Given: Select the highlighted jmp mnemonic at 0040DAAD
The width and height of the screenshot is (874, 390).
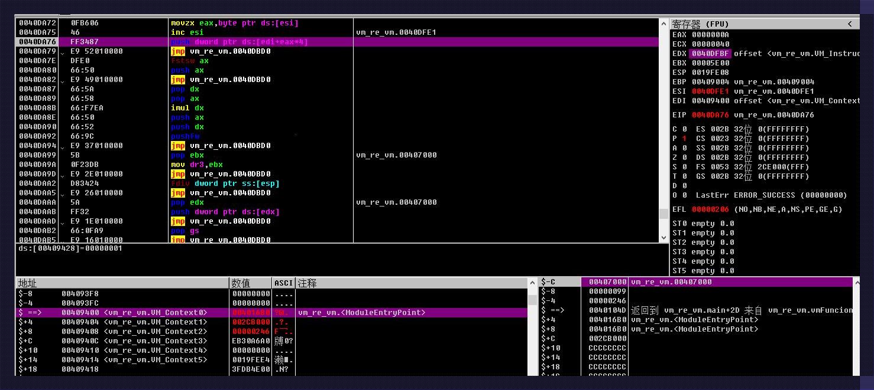Looking at the screenshot, I should [177, 221].
